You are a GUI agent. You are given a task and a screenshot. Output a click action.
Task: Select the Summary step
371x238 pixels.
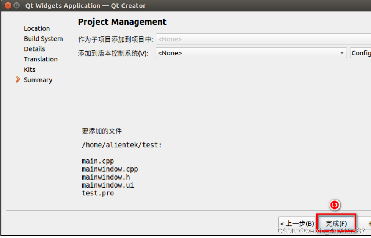pos(38,80)
